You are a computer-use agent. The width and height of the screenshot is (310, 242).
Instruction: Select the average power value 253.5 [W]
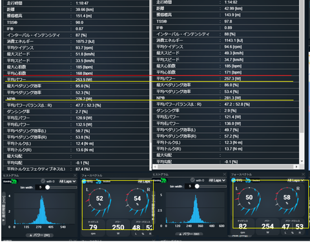click(84, 80)
